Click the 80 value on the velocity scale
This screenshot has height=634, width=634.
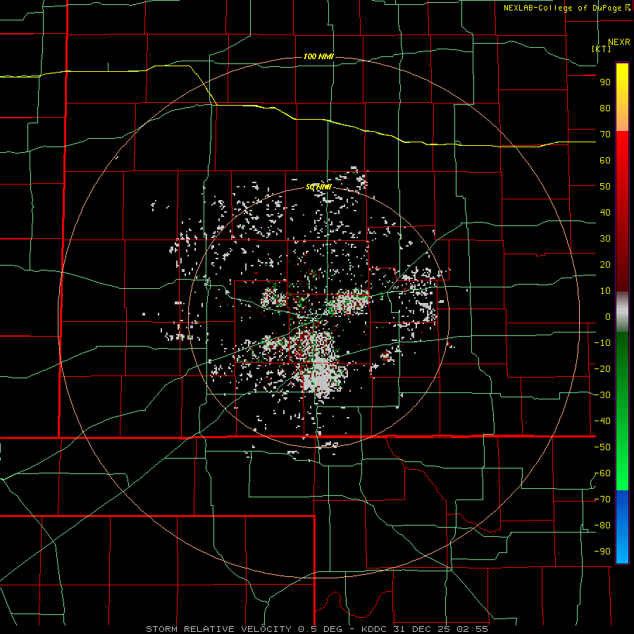click(x=605, y=108)
